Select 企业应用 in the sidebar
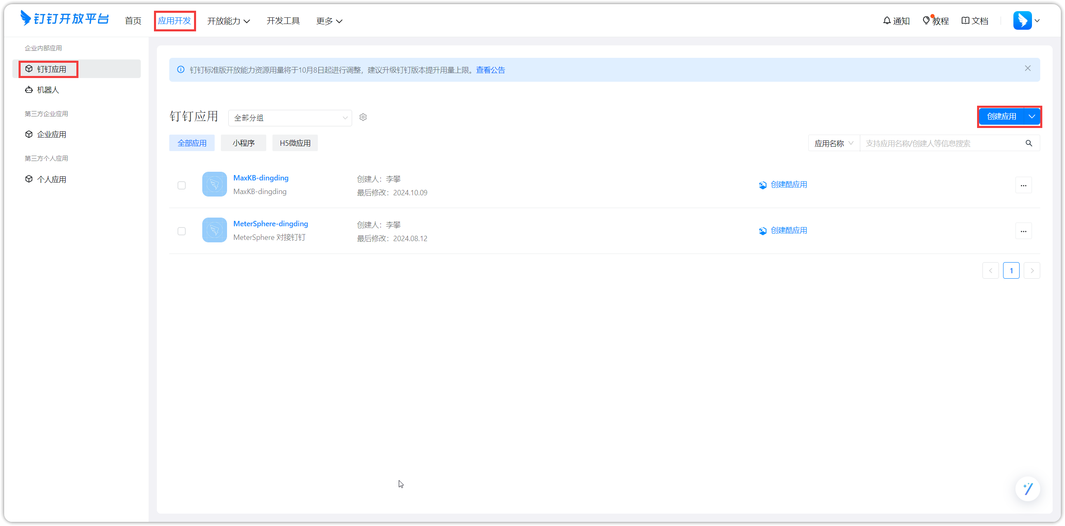Screen dimensions: 1065x526 coord(76,135)
